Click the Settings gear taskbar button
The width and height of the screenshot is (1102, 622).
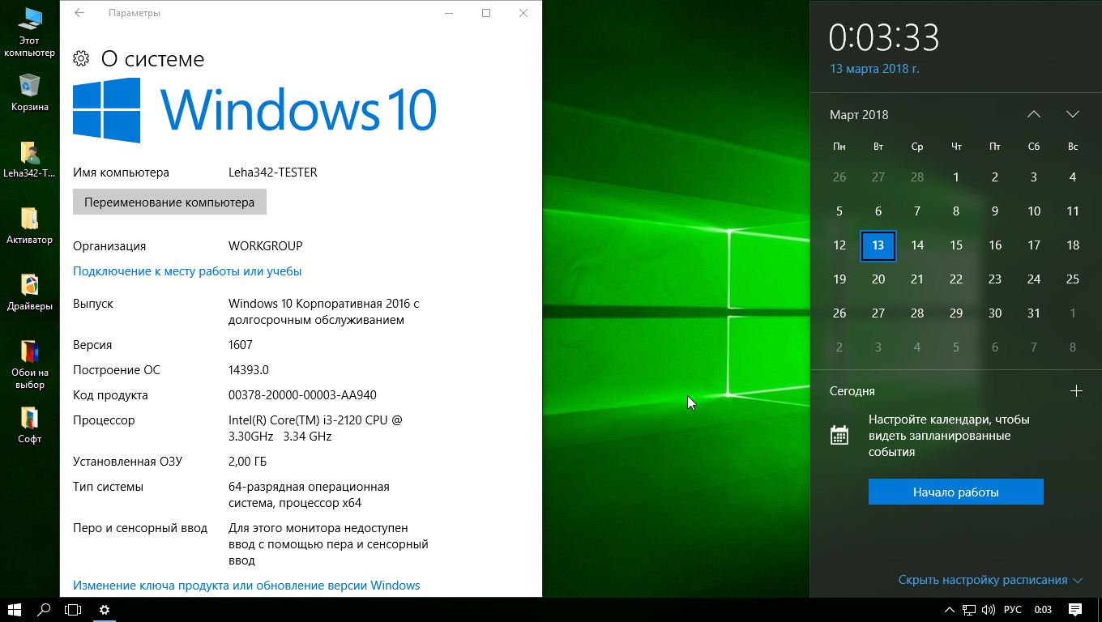tap(104, 609)
